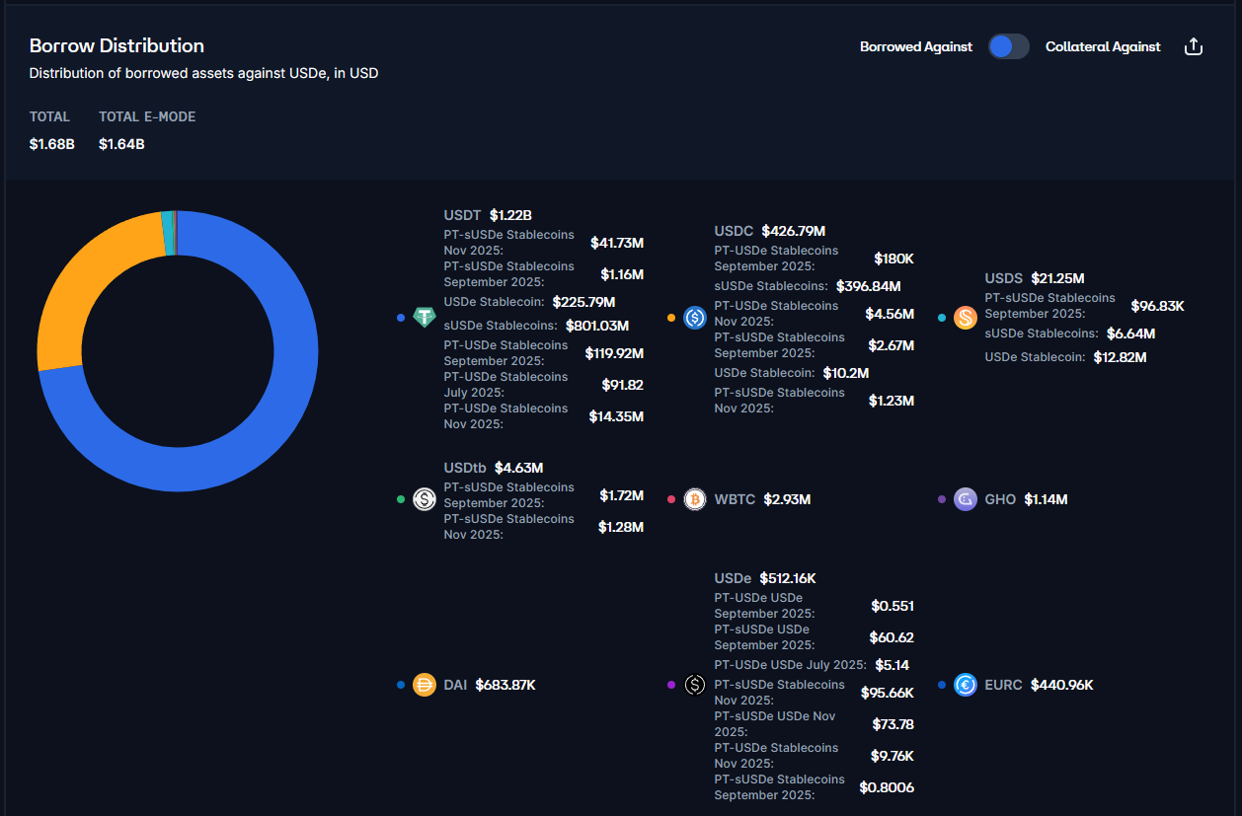Toggle Borrowed Against / Collateral Against switch
The width and height of the screenshot is (1242, 816).
(1009, 46)
